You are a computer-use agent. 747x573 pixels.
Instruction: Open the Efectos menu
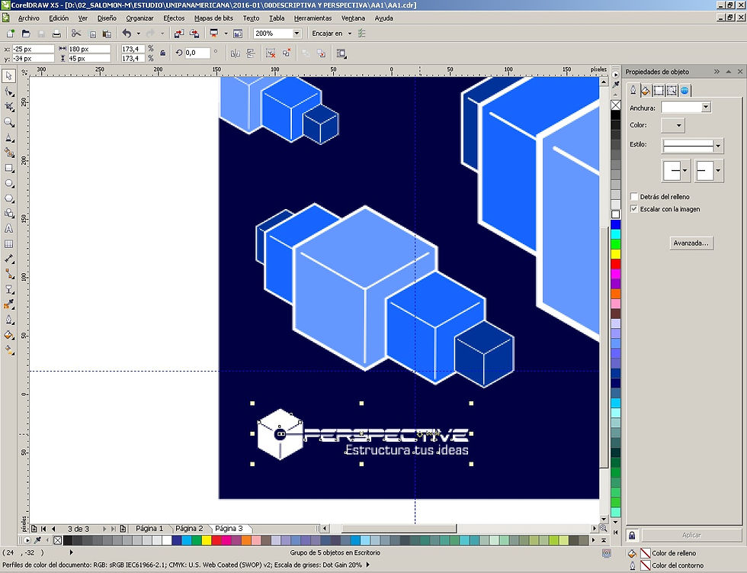(x=174, y=18)
